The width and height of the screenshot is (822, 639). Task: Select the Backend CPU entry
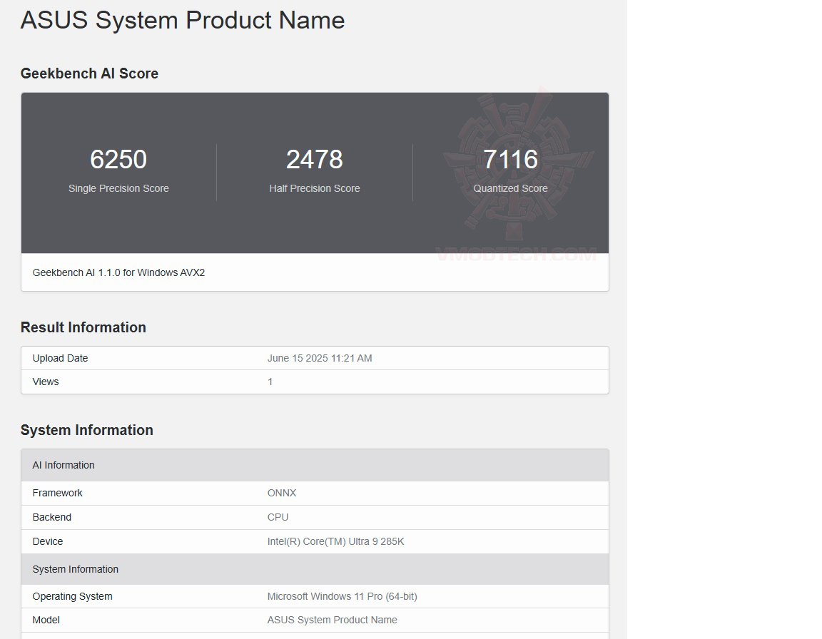click(x=278, y=517)
